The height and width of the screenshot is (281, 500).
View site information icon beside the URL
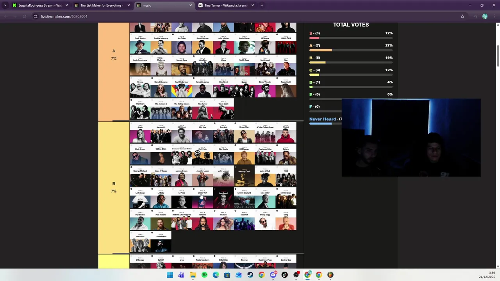[36, 16]
